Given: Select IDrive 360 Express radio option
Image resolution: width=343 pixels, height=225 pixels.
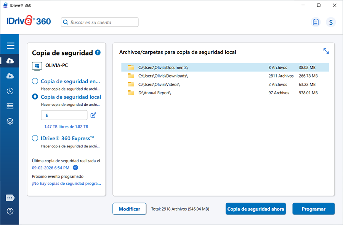Looking at the screenshot, I should click(x=35, y=138).
